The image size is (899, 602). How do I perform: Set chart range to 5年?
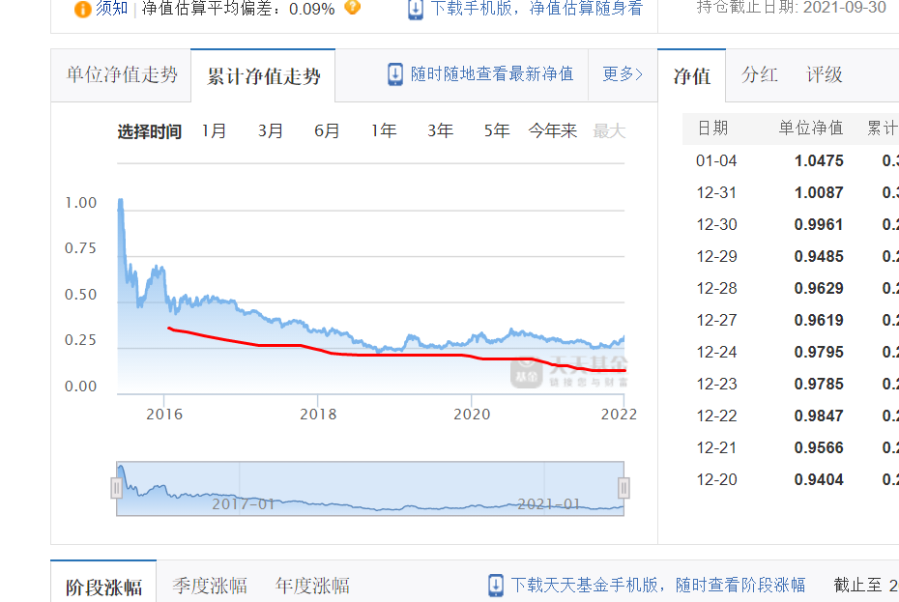pos(497,130)
